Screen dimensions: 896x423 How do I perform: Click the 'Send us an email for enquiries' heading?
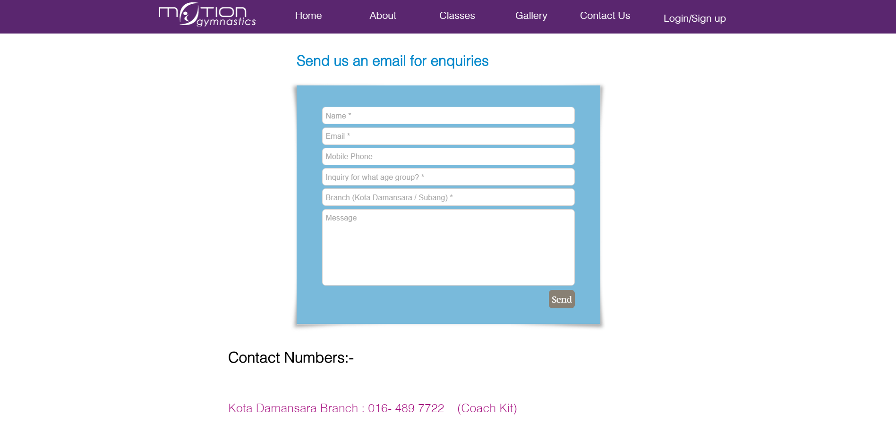tap(392, 61)
